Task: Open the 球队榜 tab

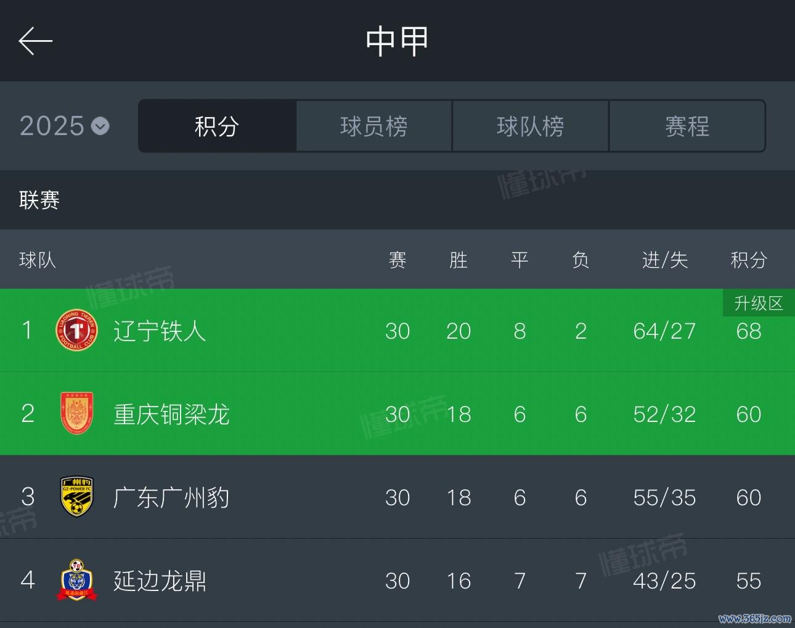Action: click(531, 126)
